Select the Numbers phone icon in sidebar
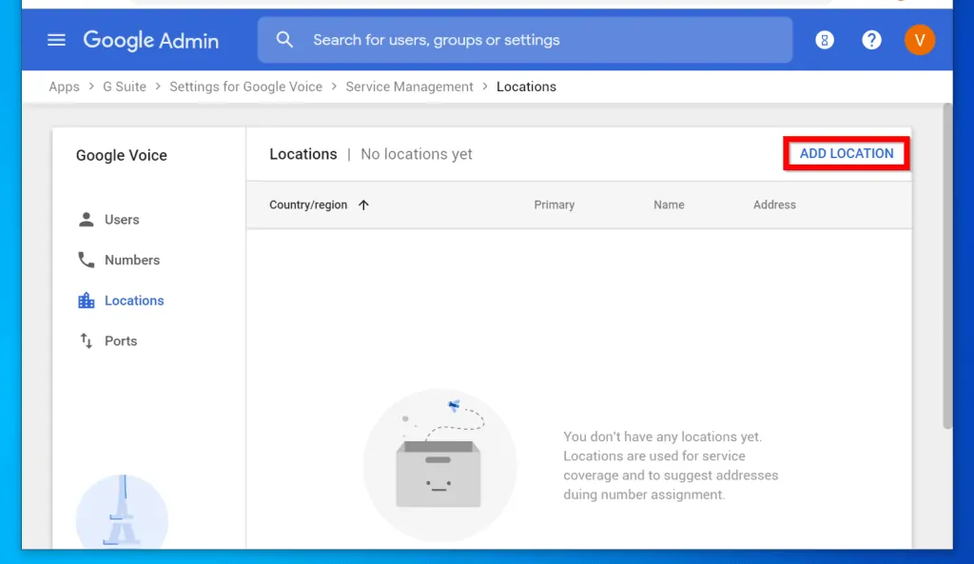 (x=87, y=260)
